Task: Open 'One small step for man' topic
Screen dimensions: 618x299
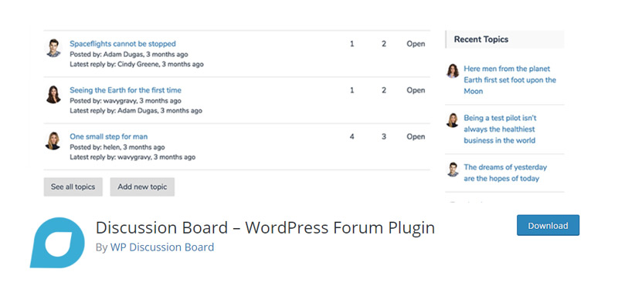Action: [x=108, y=136]
